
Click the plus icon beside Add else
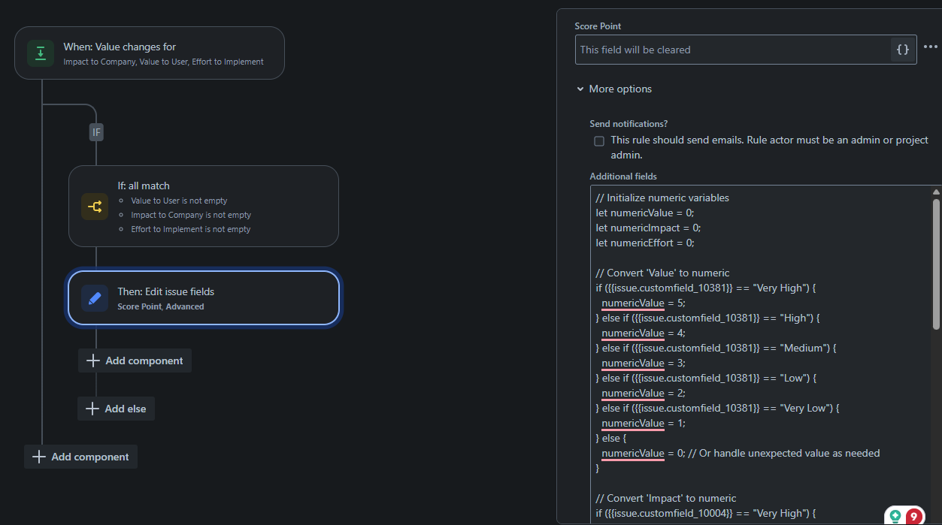tap(92, 409)
